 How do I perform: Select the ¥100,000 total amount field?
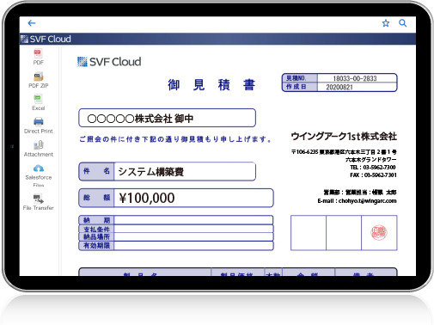193,198
